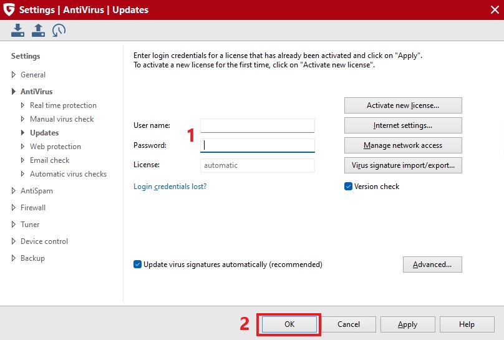Expand Real time protection arrow
The width and height of the screenshot is (504, 340).
click(x=22, y=105)
